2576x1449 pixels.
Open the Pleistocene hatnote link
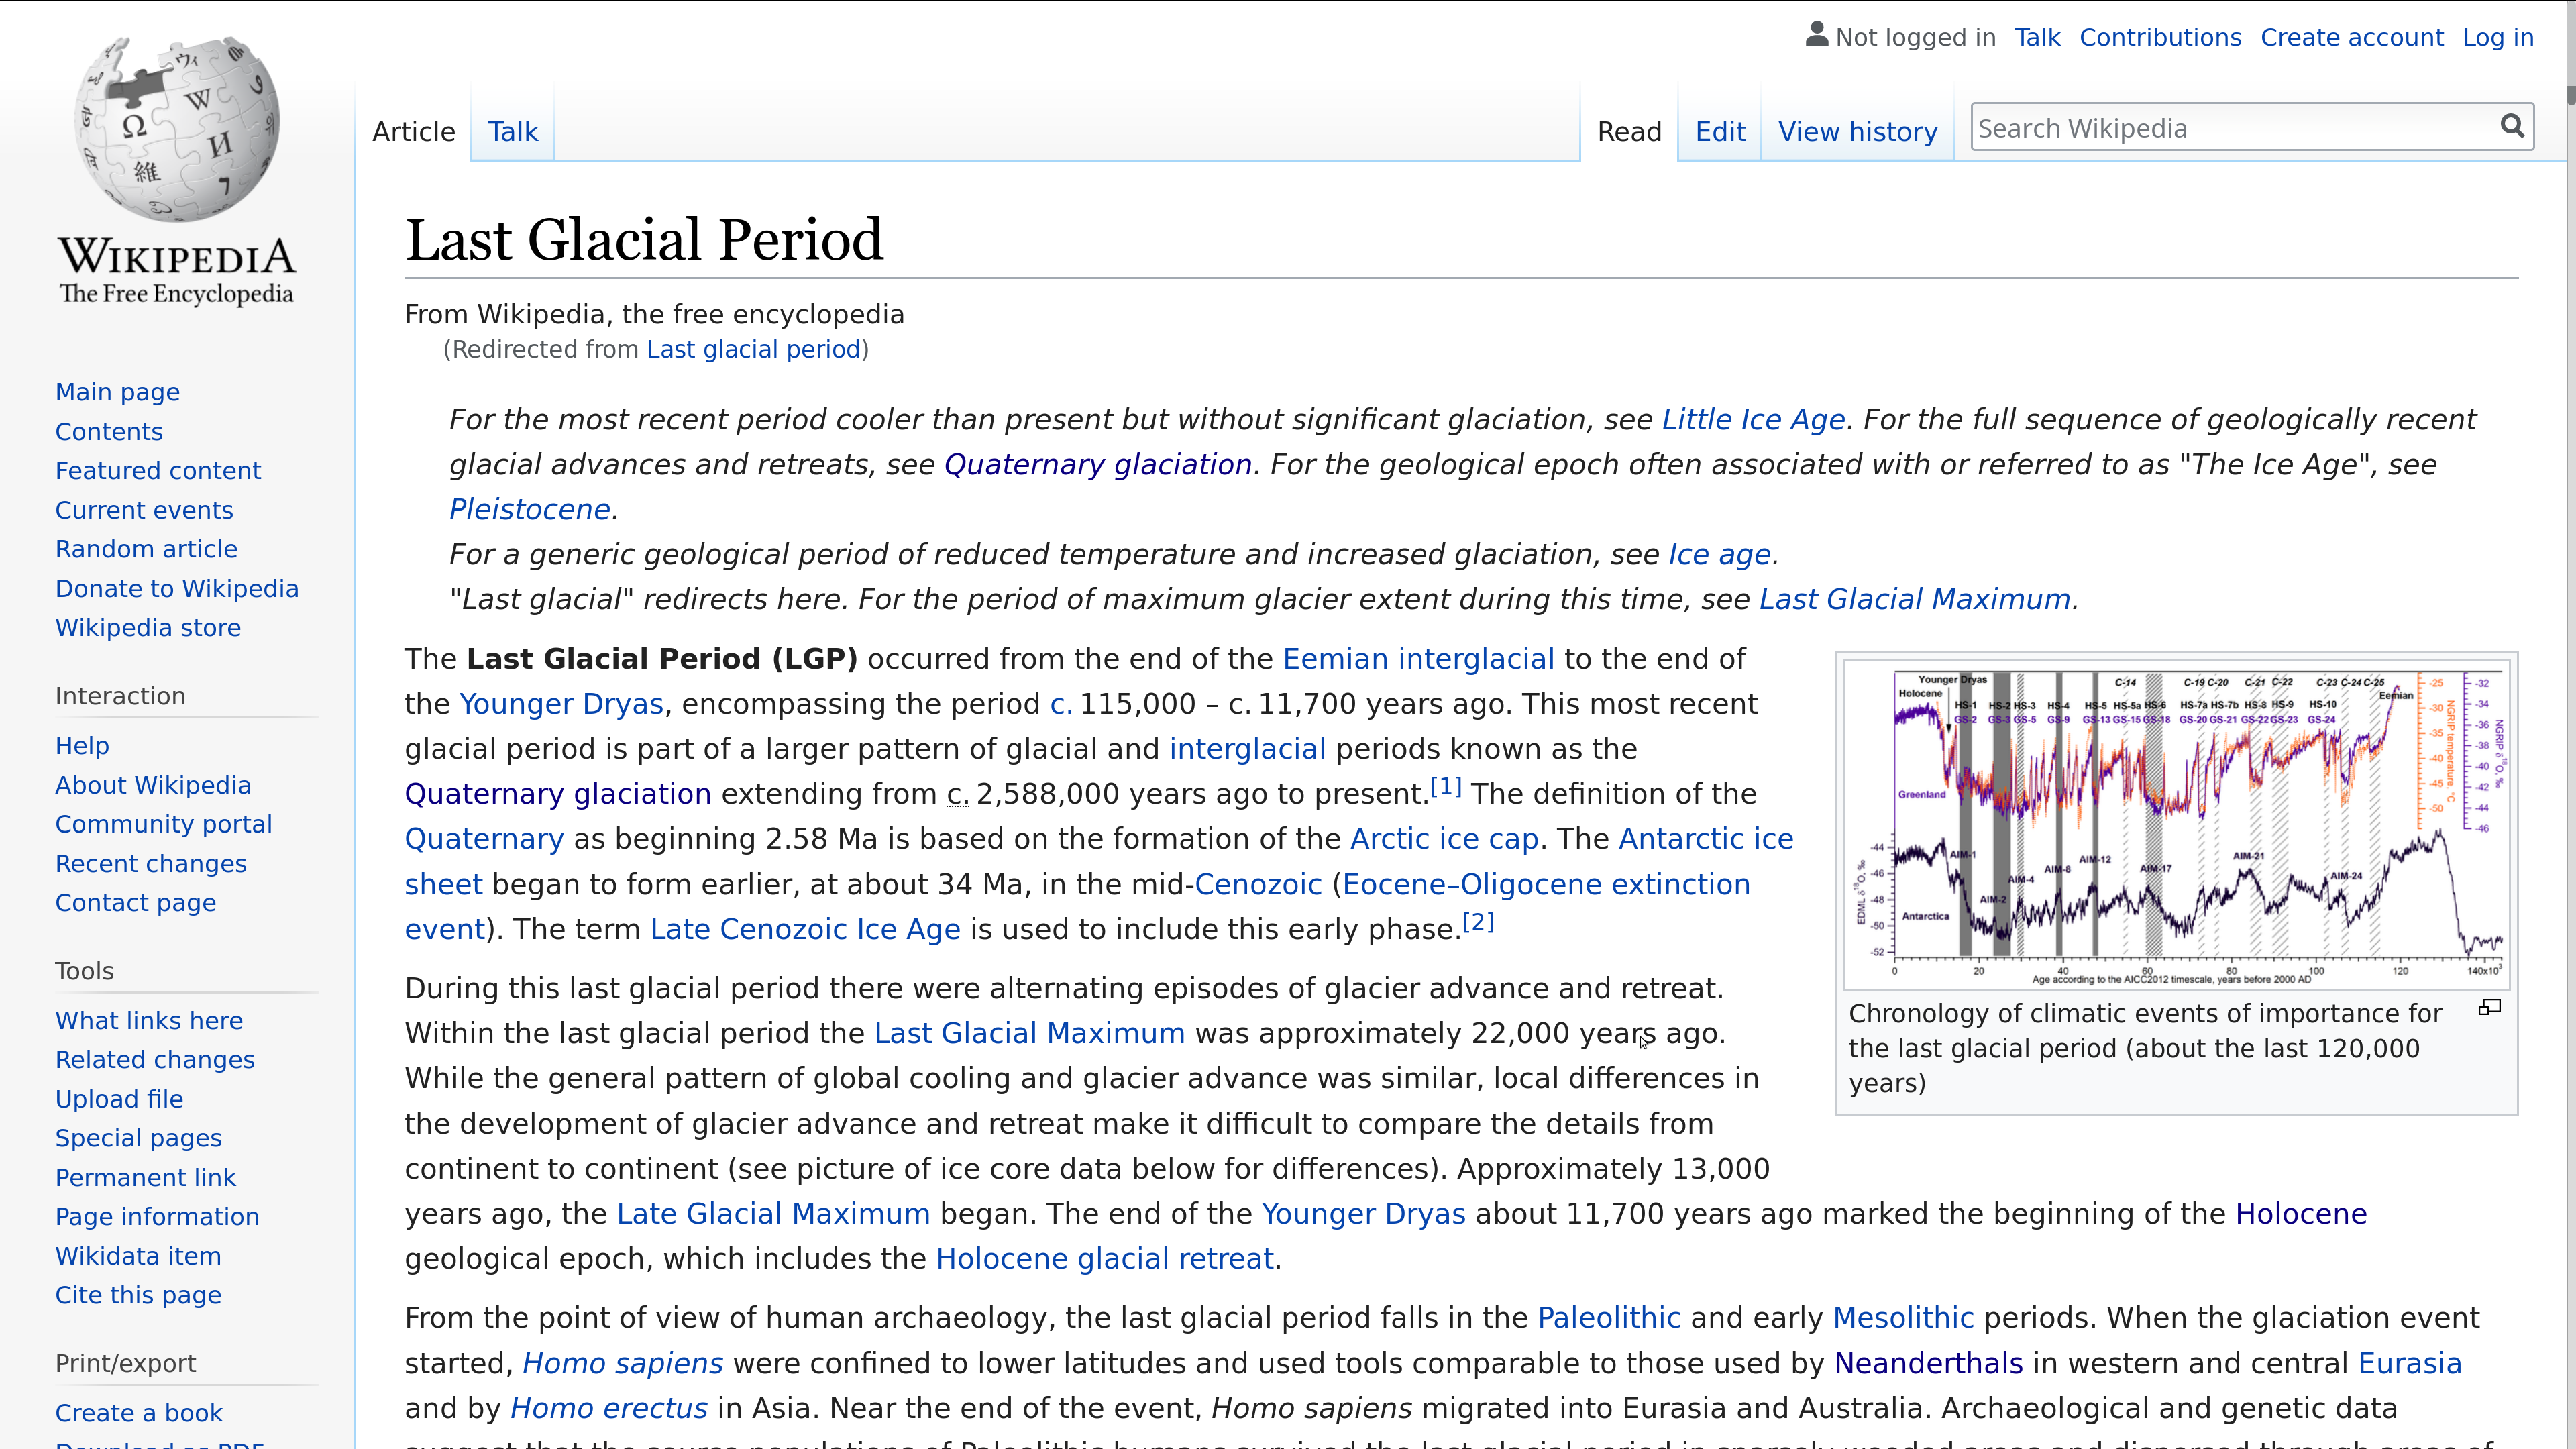click(529, 509)
